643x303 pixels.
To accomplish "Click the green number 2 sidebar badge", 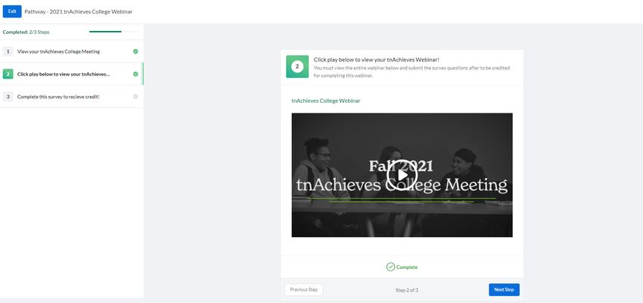I will (8, 74).
